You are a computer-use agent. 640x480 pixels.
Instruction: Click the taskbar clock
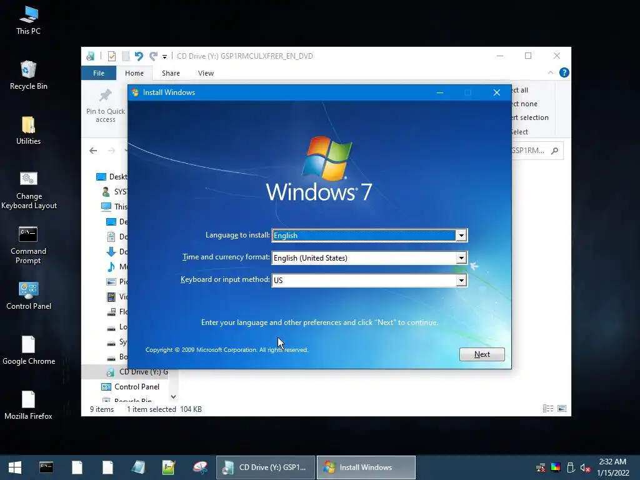(612, 467)
